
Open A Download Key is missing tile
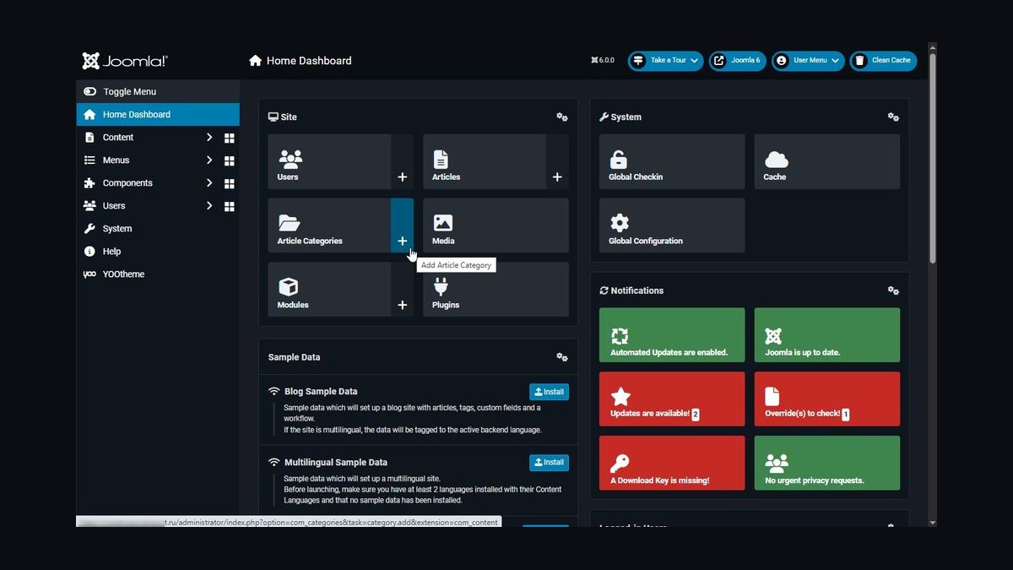click(x=672, y=463)
